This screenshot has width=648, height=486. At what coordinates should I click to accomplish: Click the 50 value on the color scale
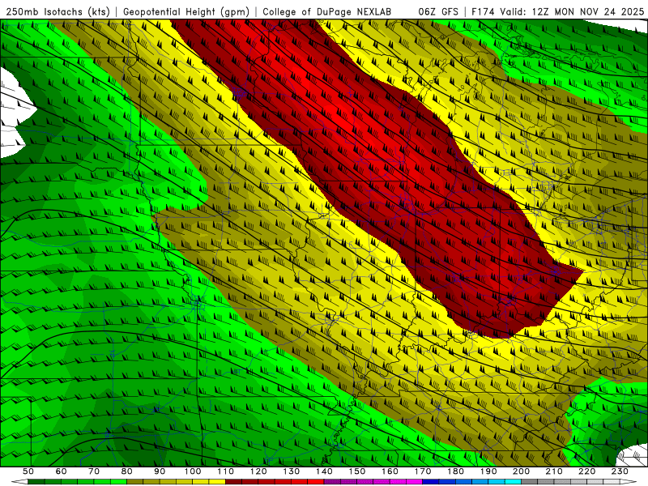(x=28, y=471)
